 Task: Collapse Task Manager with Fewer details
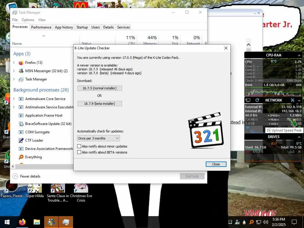click(26, 176)
